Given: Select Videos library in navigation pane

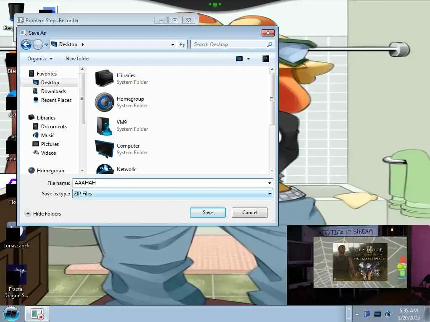Looking at the screenshot, I should pyautogui.click(x=48, y=153).
